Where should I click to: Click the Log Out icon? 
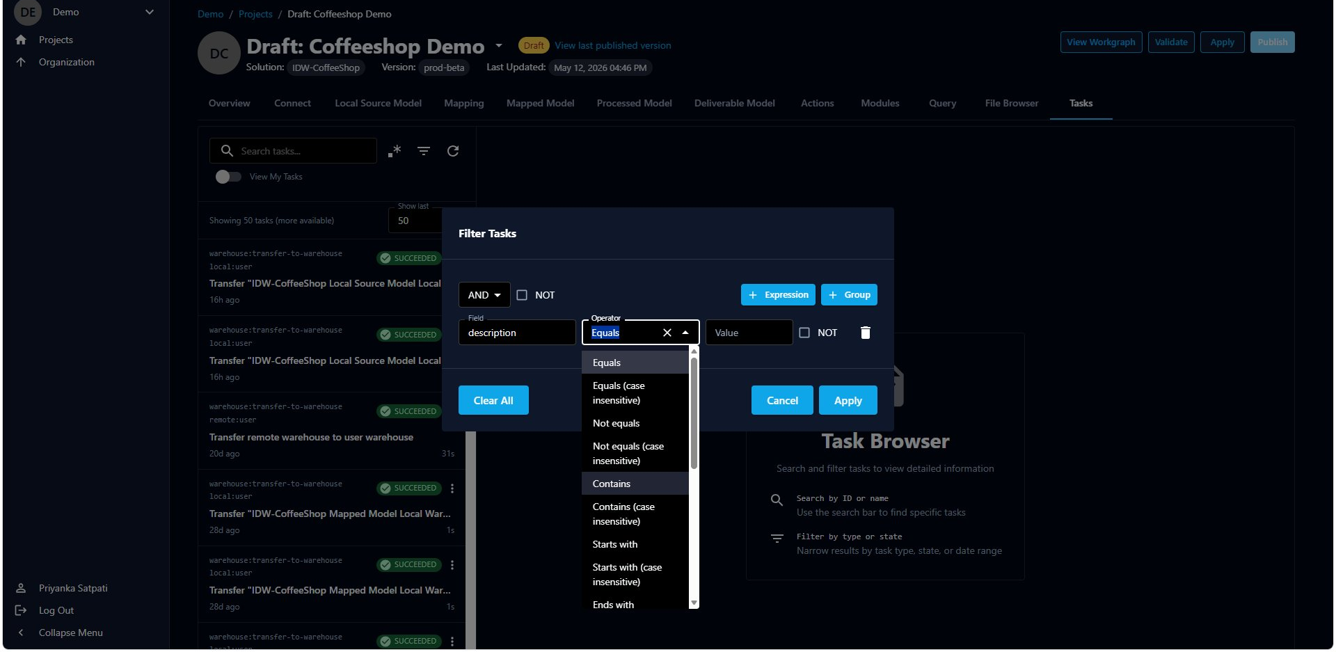pyautogui.click(x=21, y=610)
